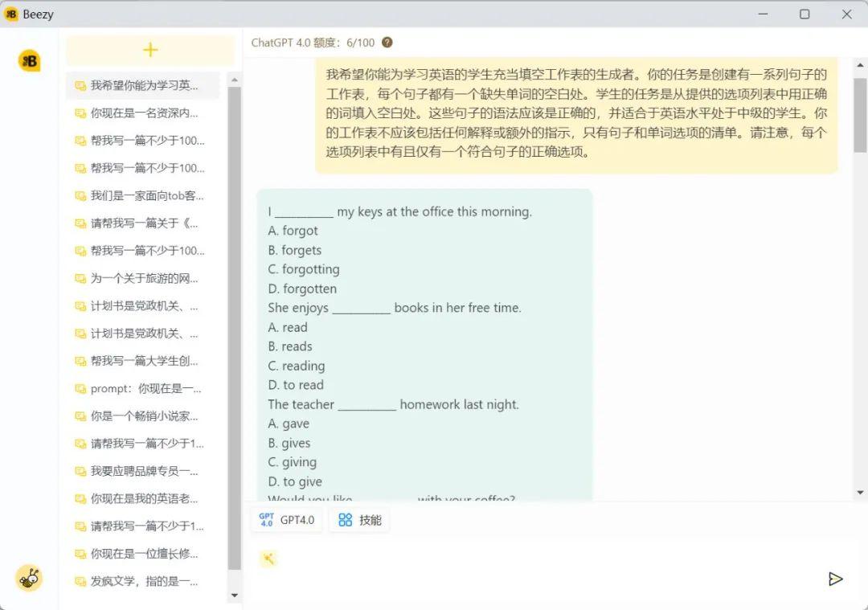Click the GPT 4.0 badge icon in the toolbar
The width and height of the screenshot is (868, 610).
coord(268,518)
